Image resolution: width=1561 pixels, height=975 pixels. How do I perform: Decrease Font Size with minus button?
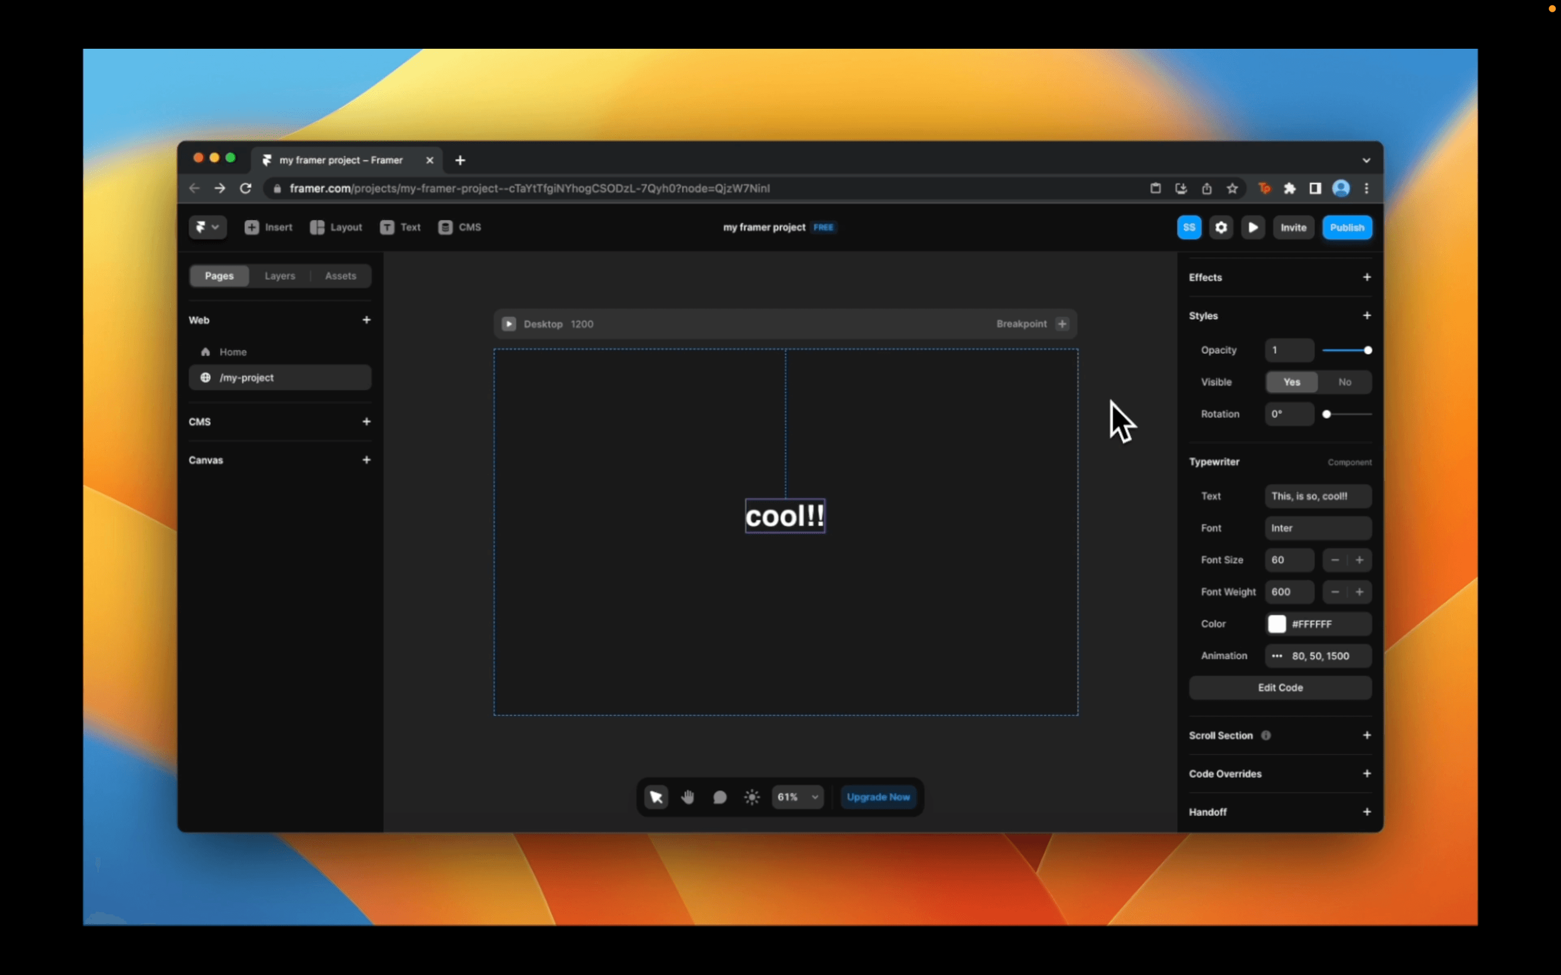pos(1334,560)
